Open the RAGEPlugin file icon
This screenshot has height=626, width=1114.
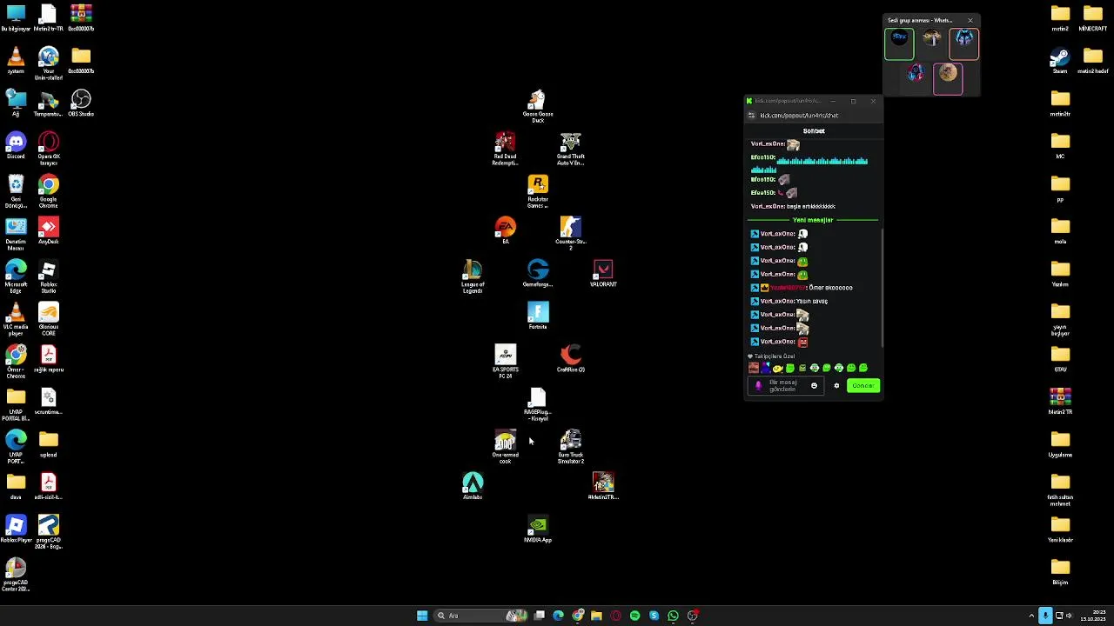tap(538, 405)
